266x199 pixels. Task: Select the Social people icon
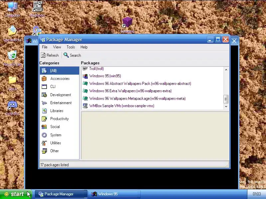coord(44,127)
